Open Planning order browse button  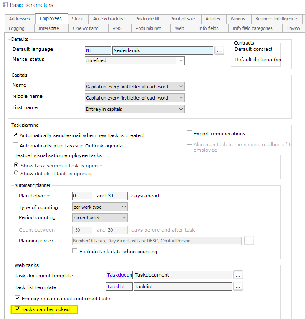click(249, 241)
